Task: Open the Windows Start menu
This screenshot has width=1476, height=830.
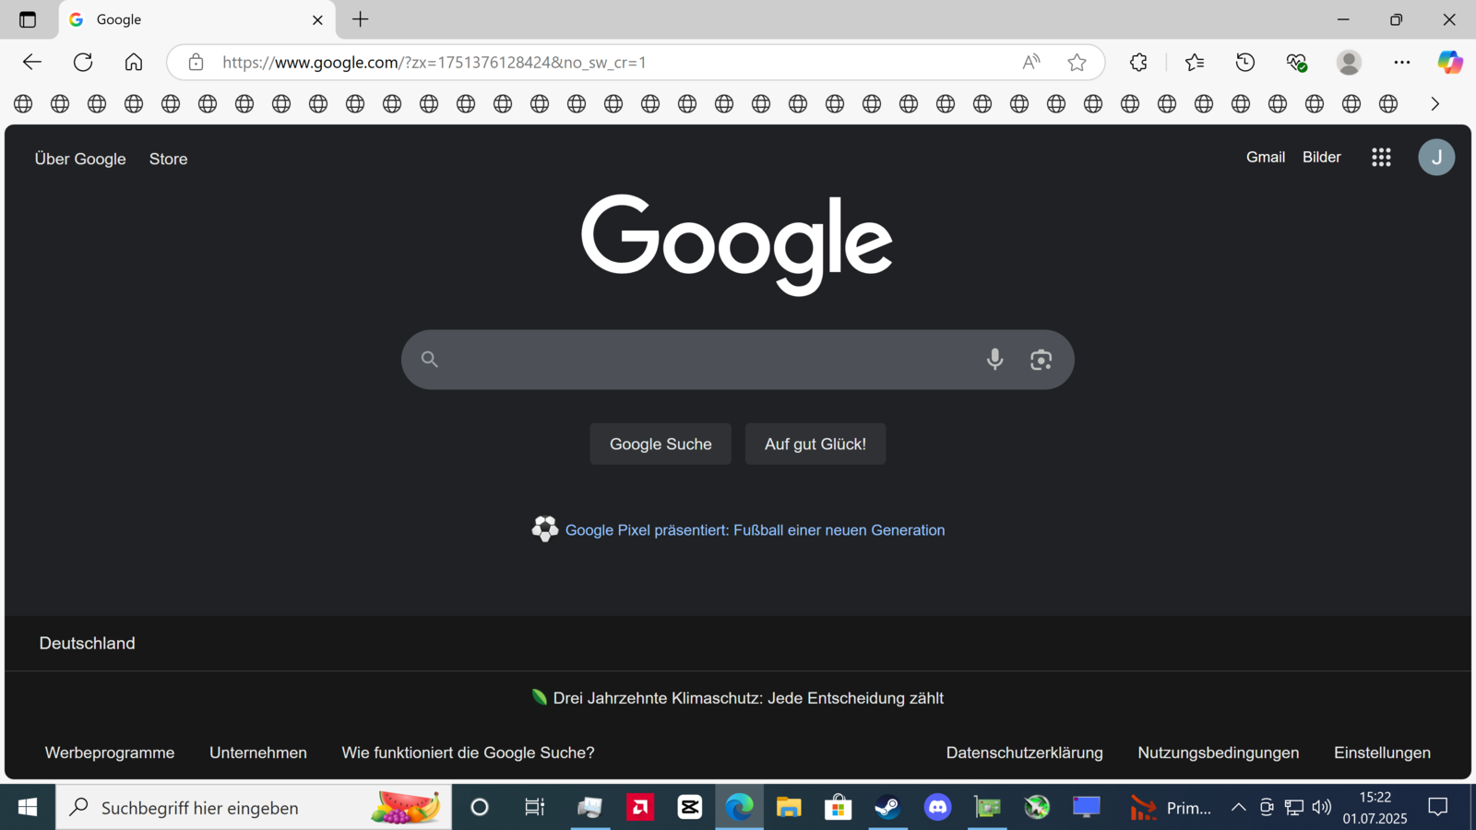Action: pos(28,807)
